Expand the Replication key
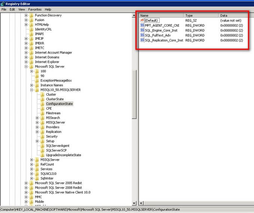 coord(37,132)
